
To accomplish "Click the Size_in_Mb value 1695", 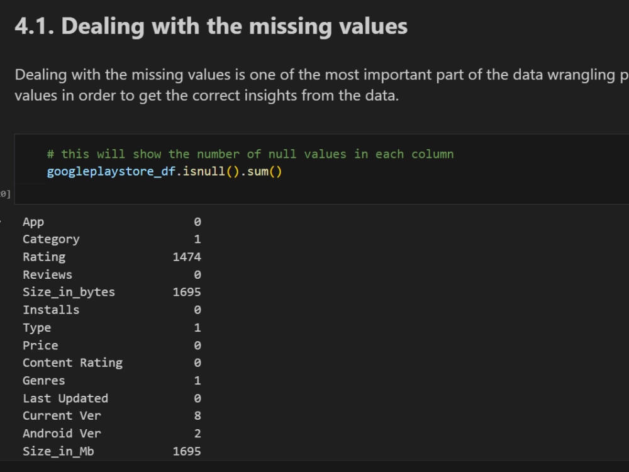I will [187, 451].
